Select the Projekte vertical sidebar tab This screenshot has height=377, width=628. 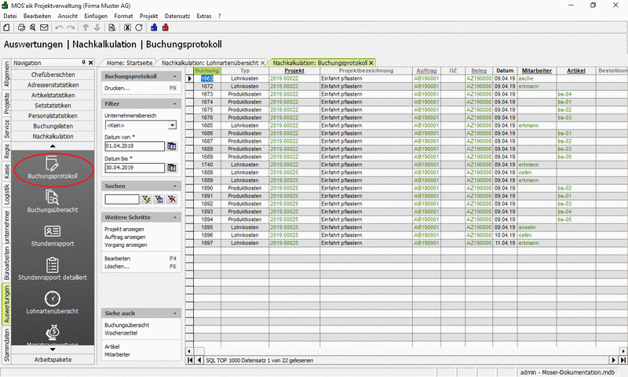click(6, 103)
